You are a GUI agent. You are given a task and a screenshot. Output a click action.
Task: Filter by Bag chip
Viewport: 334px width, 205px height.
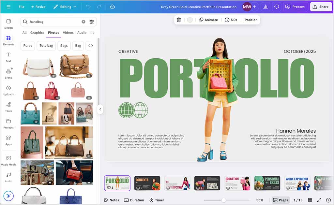point(78,46)
